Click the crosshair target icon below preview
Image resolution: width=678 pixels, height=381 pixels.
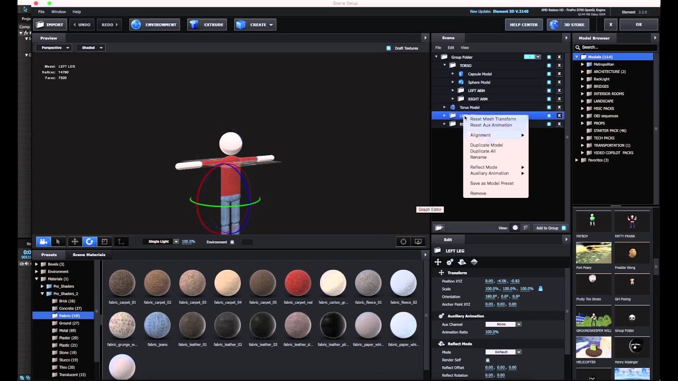pyautogui.click(x=403, y=242)
